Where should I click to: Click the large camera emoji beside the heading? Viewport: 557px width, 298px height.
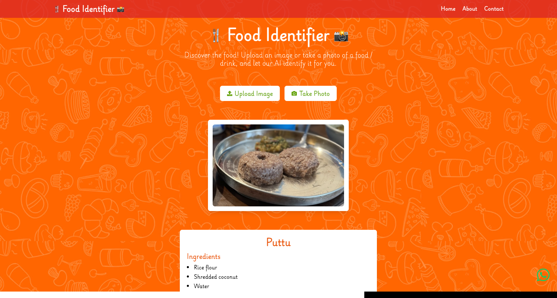(341, 36)
